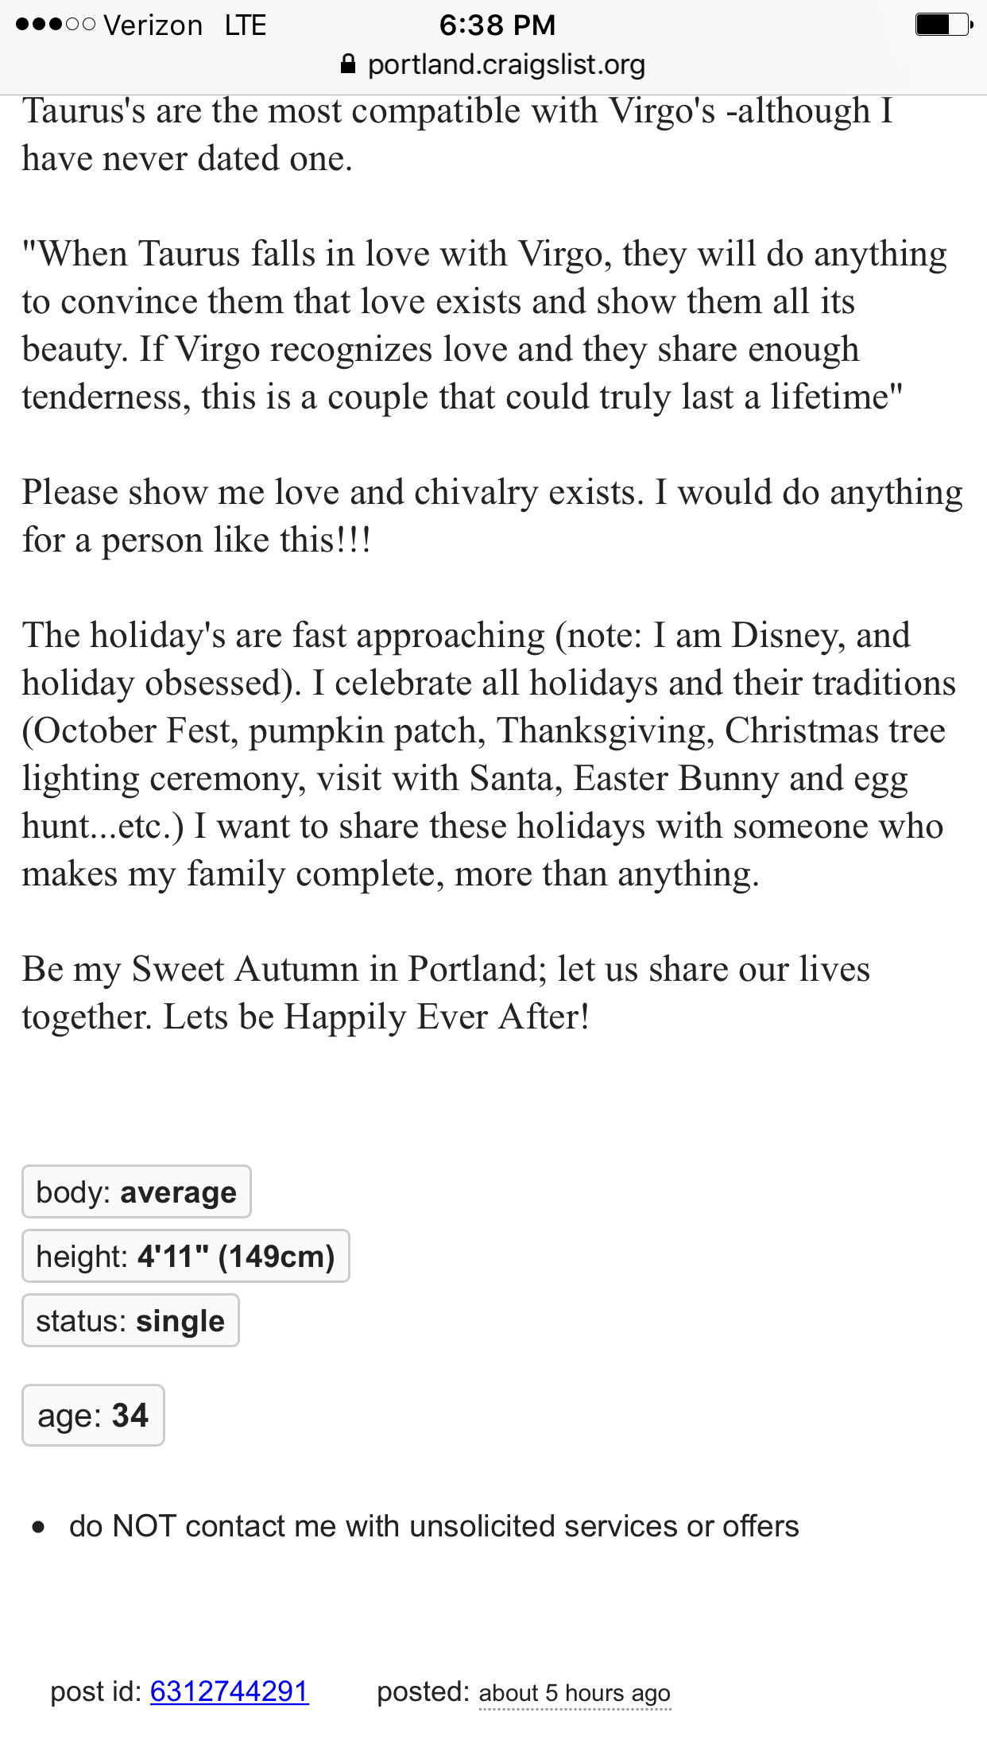This screenshot has height=1755, width=987.
Task: Tap the 6:38 PM clock
Action: (x=497, y=25)
